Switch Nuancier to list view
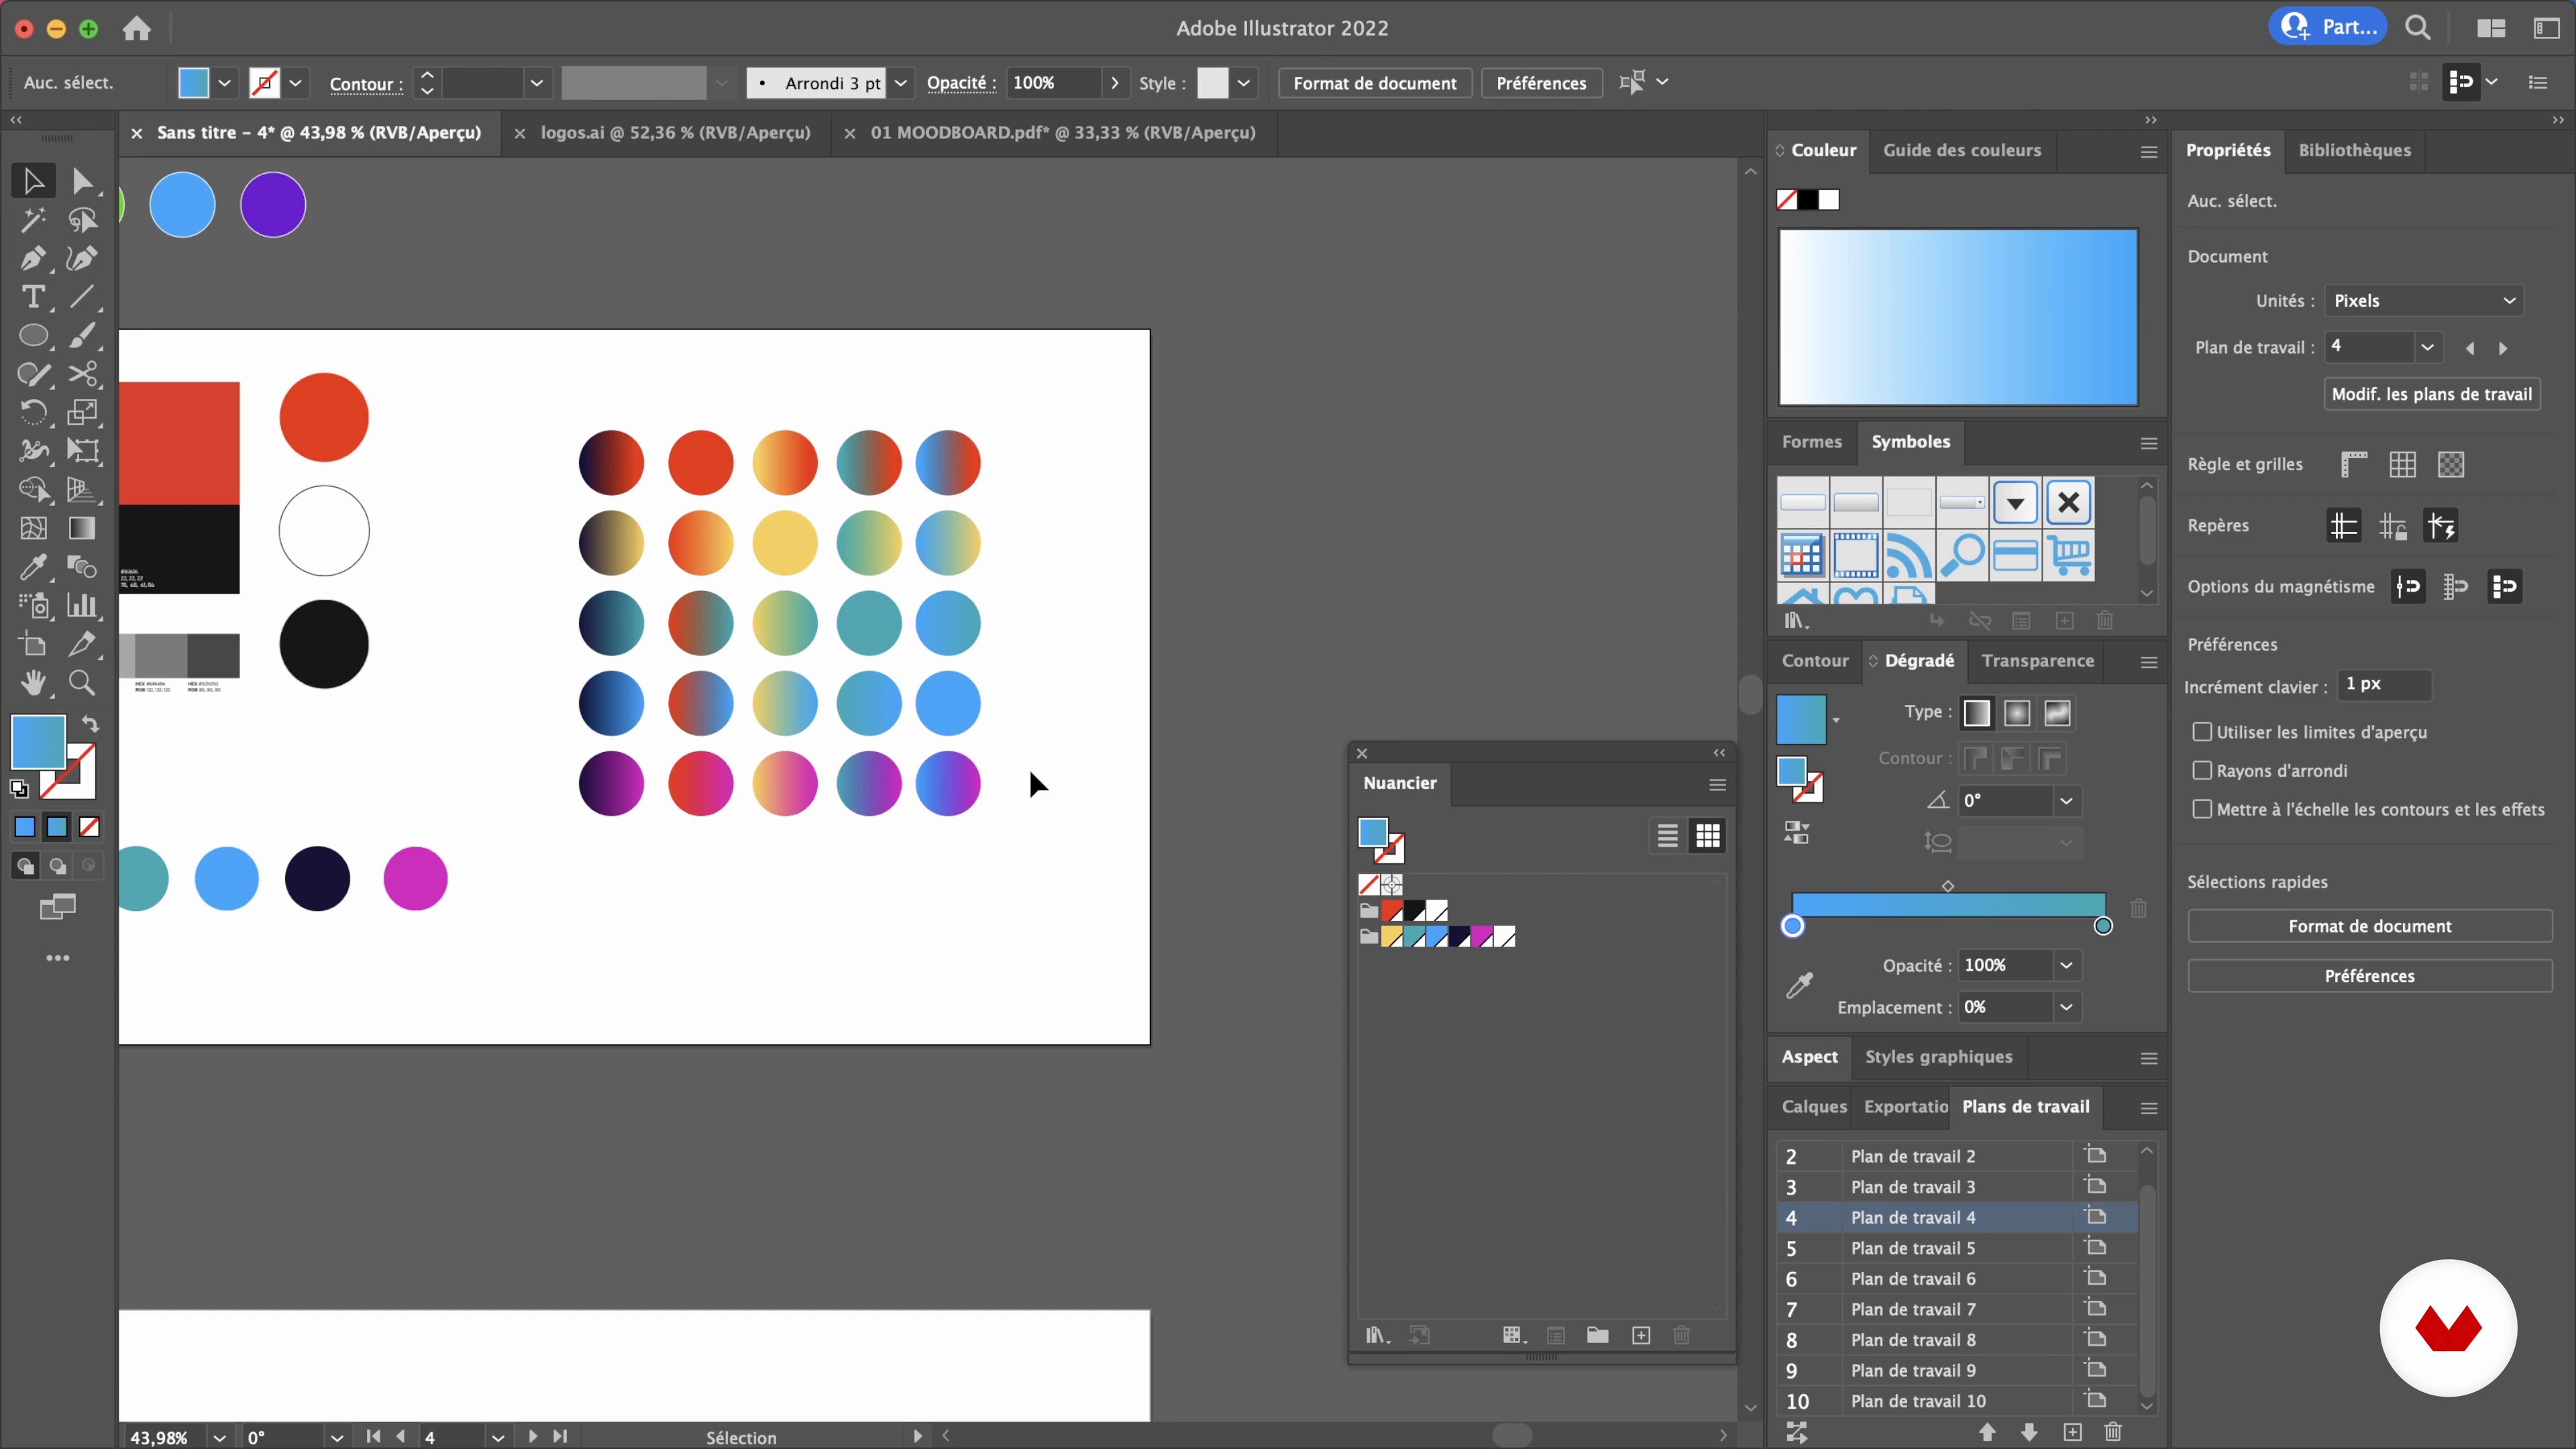The height and width of the screenshot is (1449, 2576). (1667, 836)
